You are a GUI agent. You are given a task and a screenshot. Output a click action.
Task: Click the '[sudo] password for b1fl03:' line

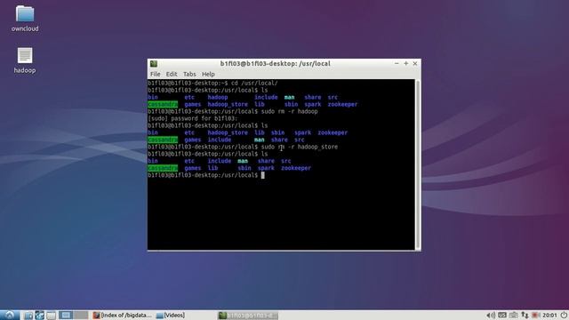(x=193, y=118)
